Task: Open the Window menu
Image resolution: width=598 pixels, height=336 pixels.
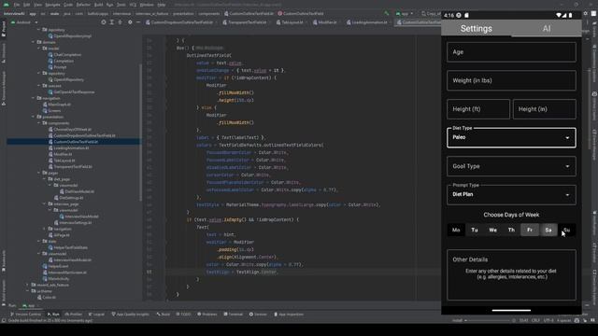Action: coord(147,5)
